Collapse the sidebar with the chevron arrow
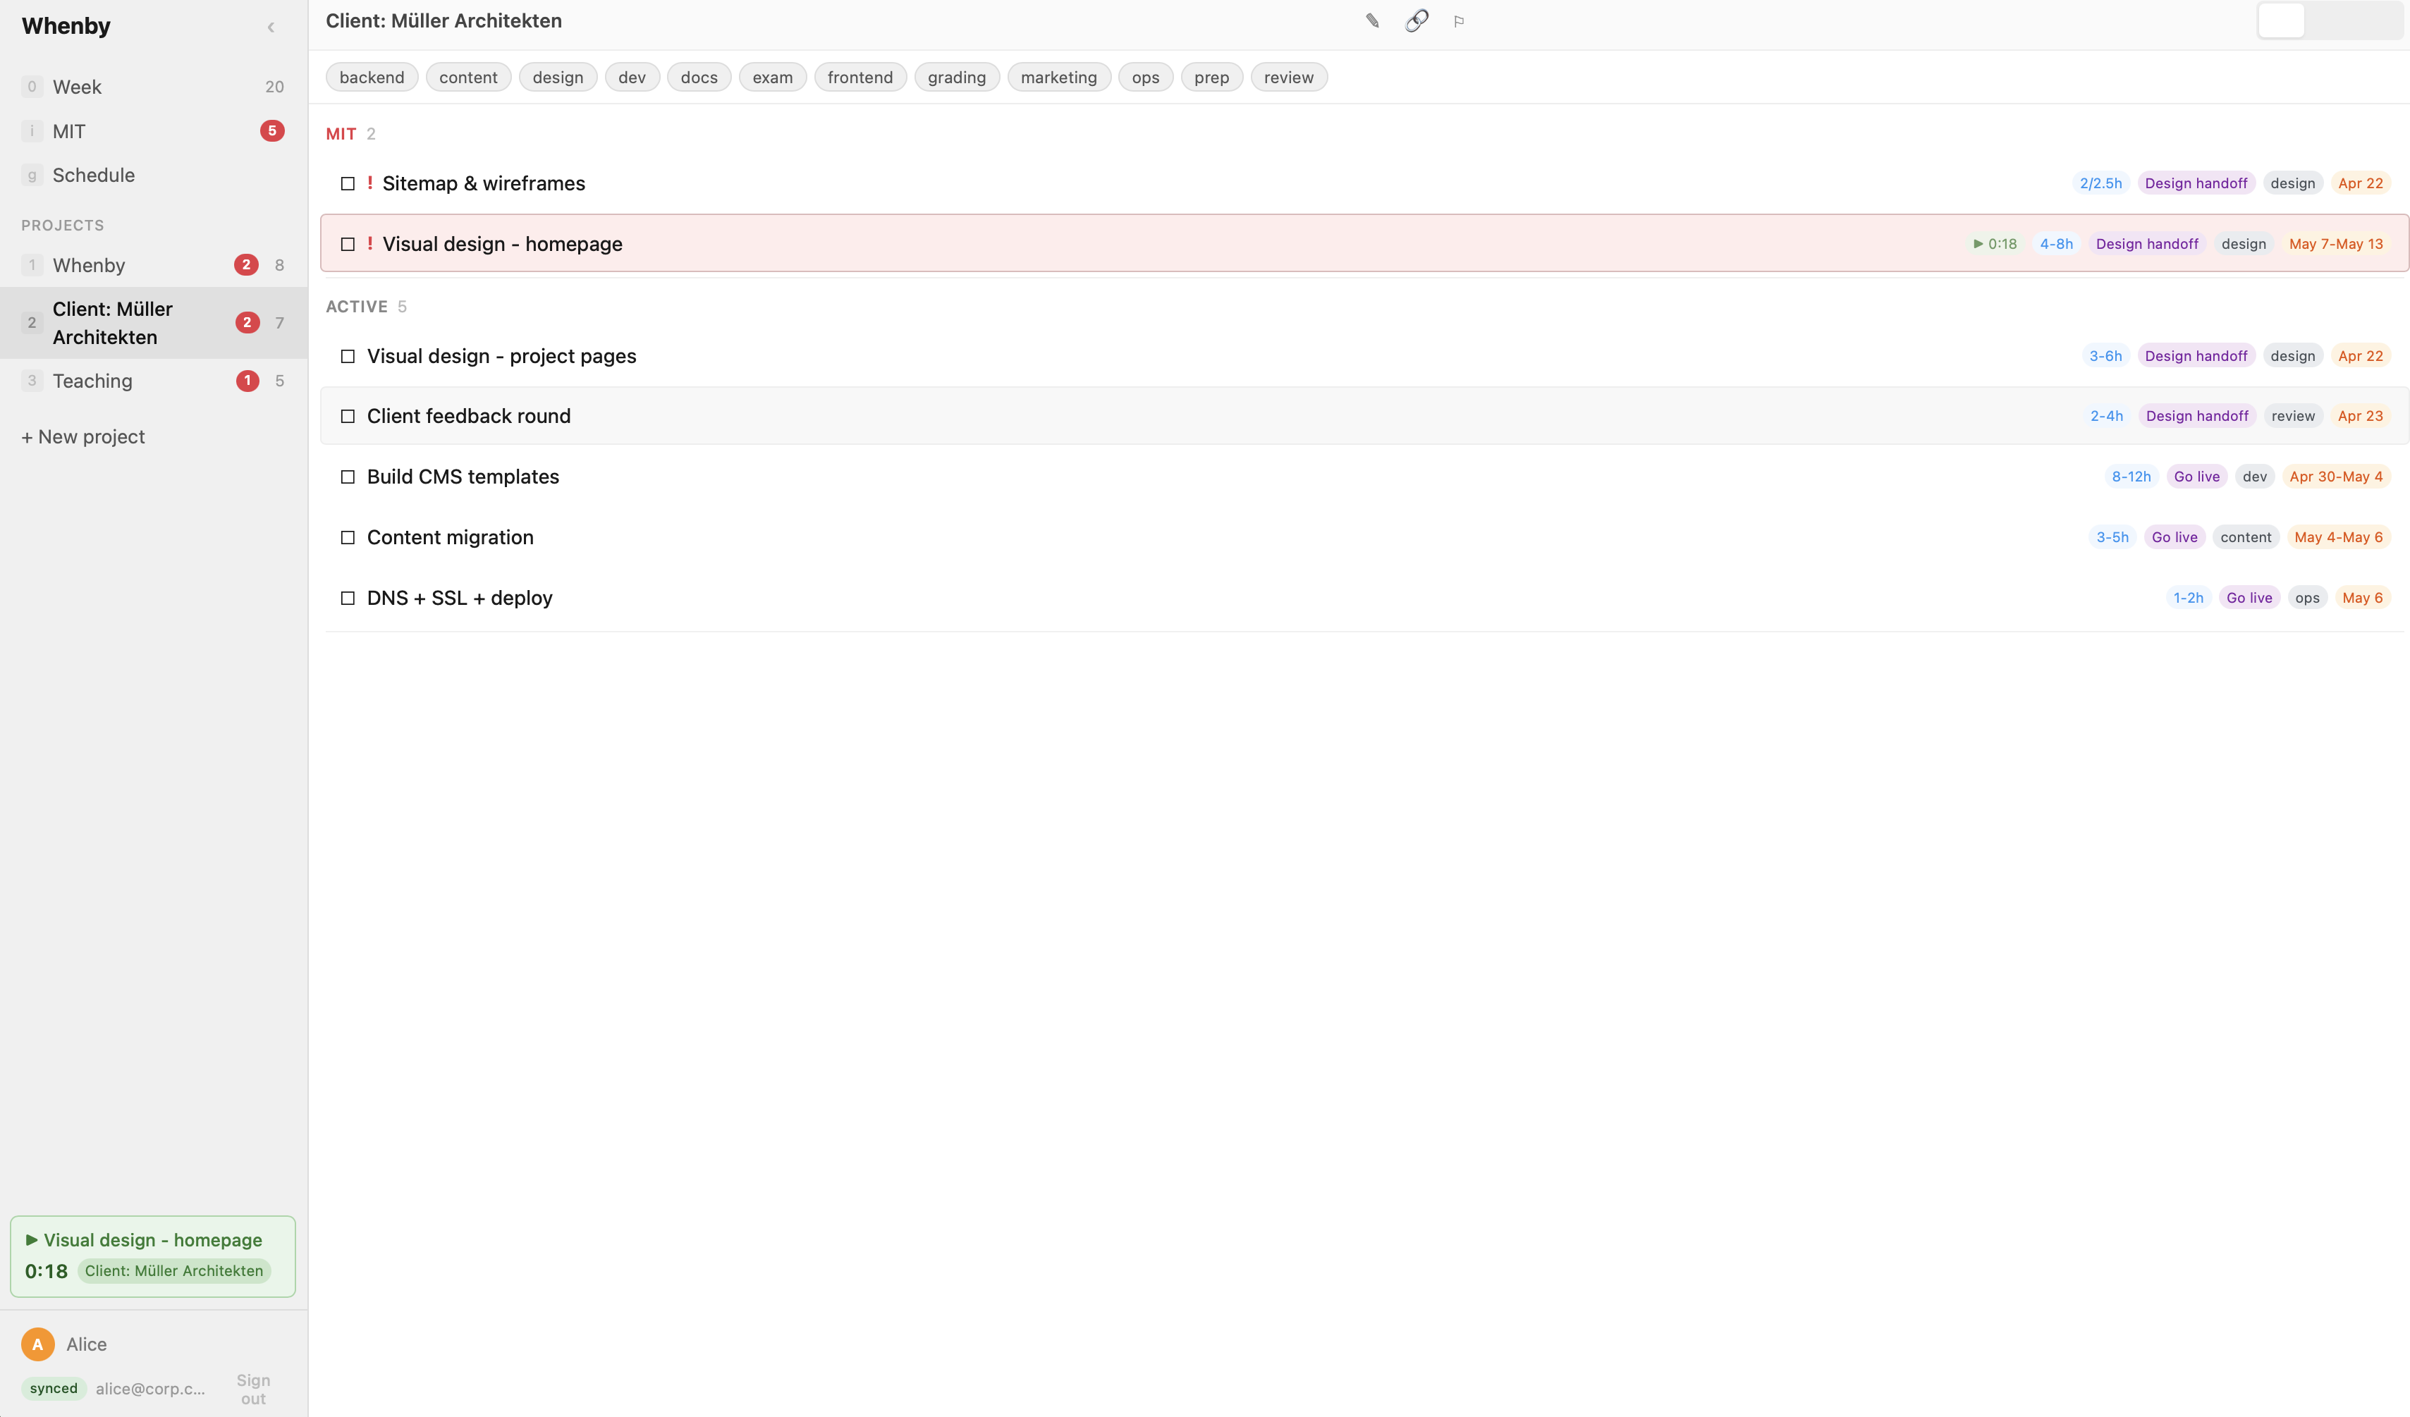 (271, 27)
